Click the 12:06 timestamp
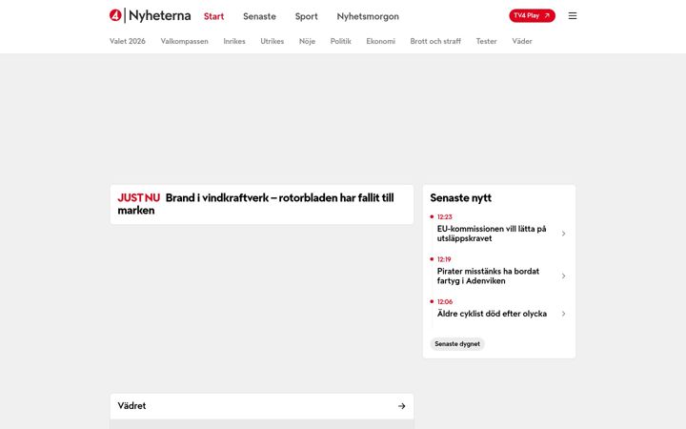This screenshot has width=686, height=429. (445, 302)
